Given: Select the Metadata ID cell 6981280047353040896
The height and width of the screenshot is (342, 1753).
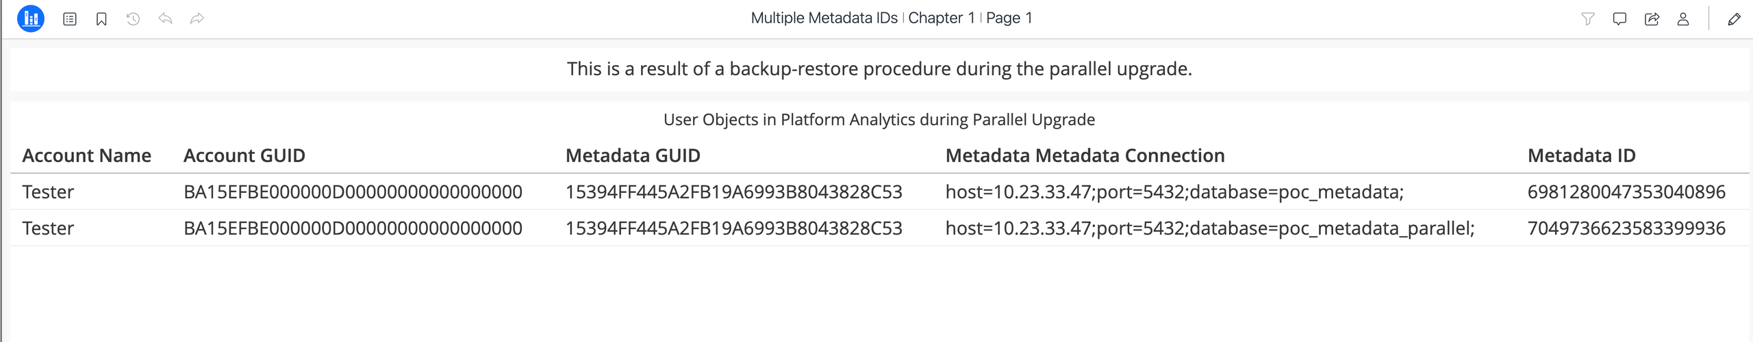Looking at the screenshot, I should (x=1626, y=192).
